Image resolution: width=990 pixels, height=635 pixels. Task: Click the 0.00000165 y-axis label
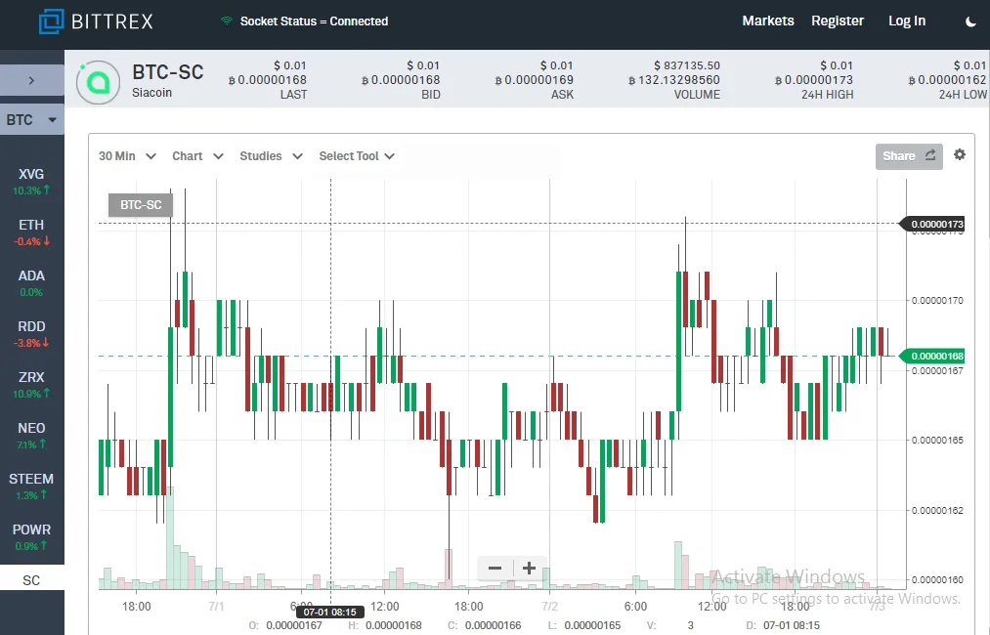coord(937,441)
